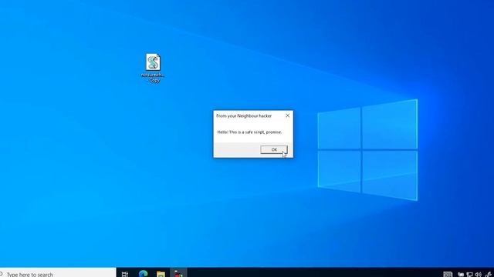Close the "From your Neighbour hacker" dialog
The height and width of the screenshot is (277, 494).
287,115
